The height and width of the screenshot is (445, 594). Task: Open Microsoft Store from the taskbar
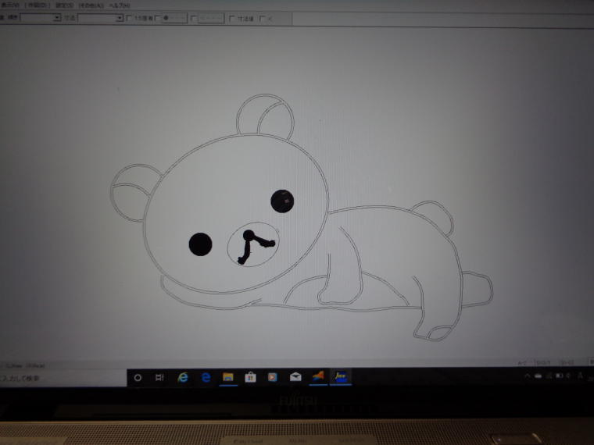(250, 377)
